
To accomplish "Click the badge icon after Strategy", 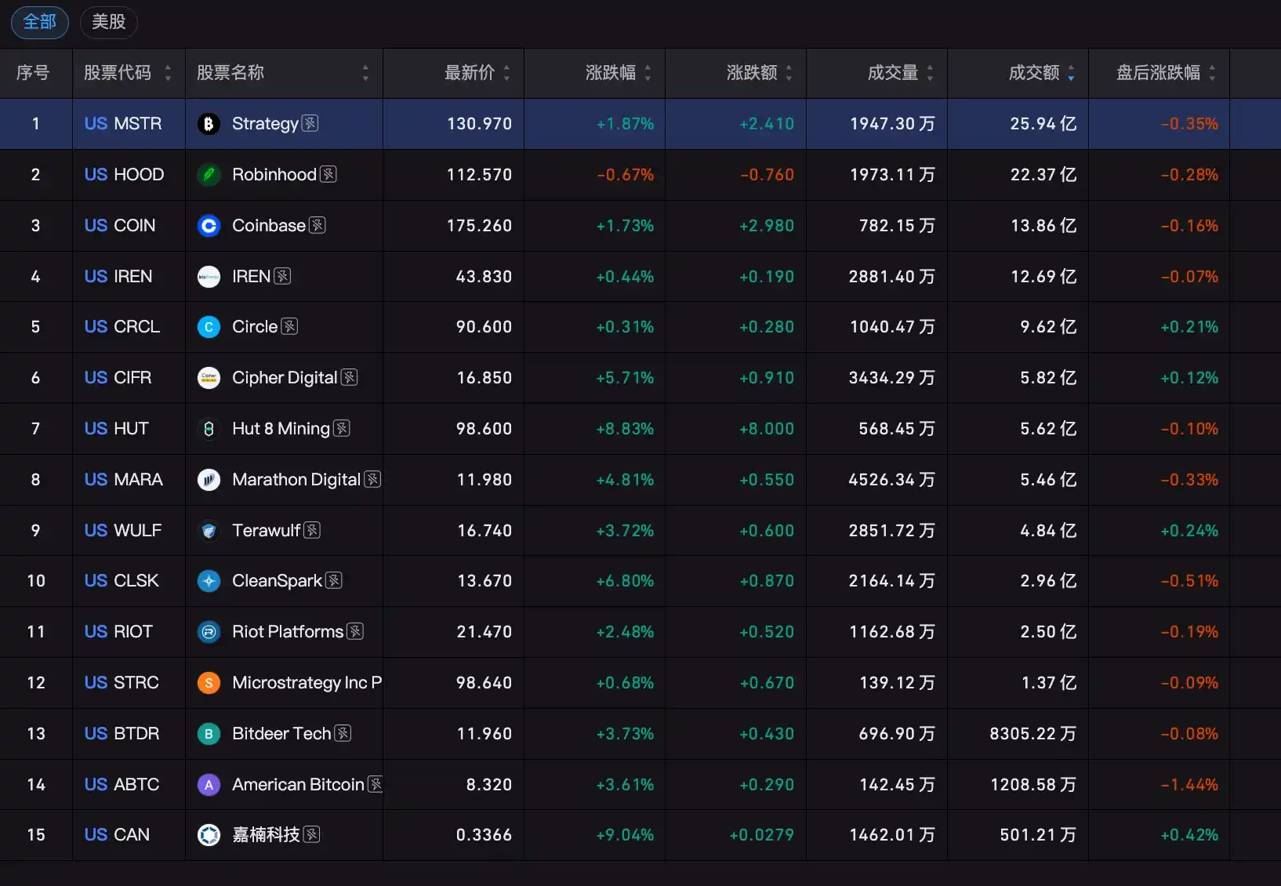I will 310,123.
